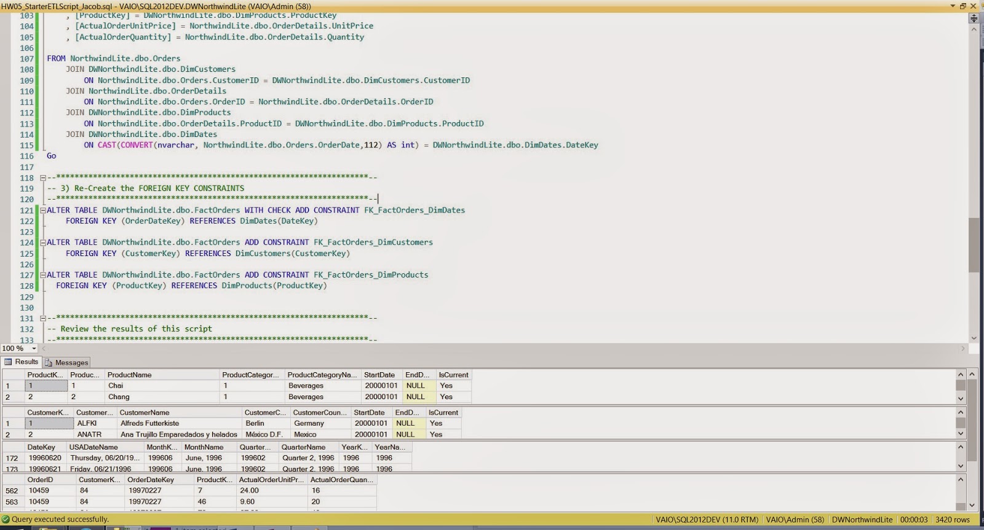Click the OrderDateKey column header
Screen dimensions: 984x530
click(159, 480)
